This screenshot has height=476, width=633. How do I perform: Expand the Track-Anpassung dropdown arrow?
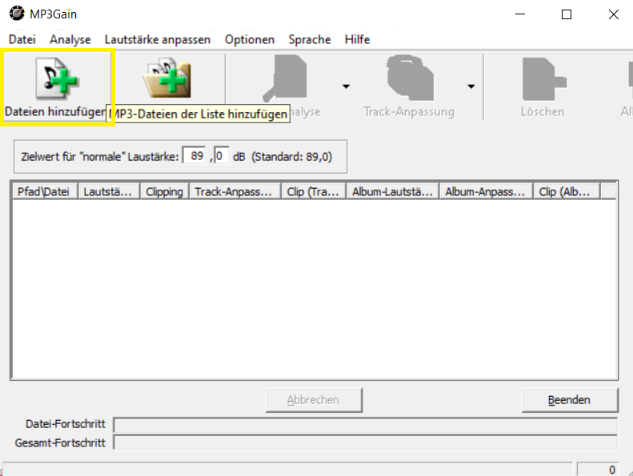tap(471, 86)
